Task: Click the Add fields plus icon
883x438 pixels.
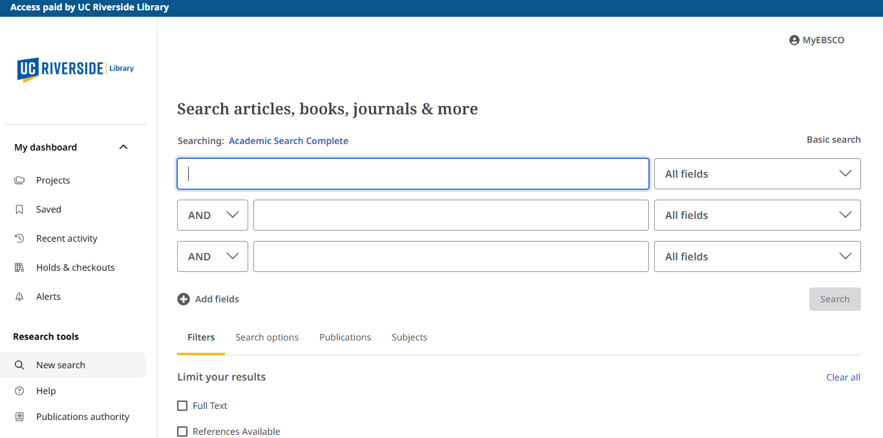Action: (183, 298)
